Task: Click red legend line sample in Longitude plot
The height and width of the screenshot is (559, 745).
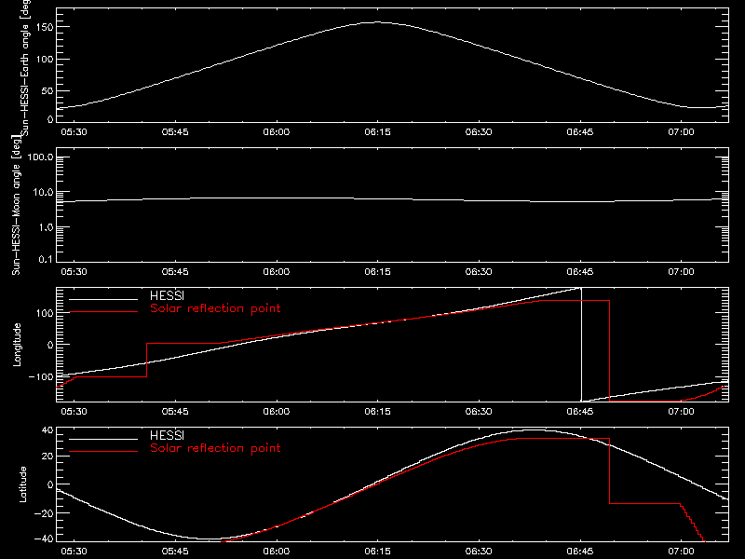Action: click(x=103, y=312)
